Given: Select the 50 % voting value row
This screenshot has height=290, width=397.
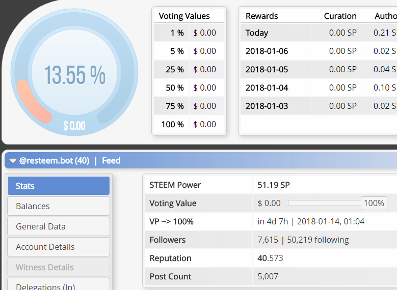Looking at the screenshot, I should (189, 88).
